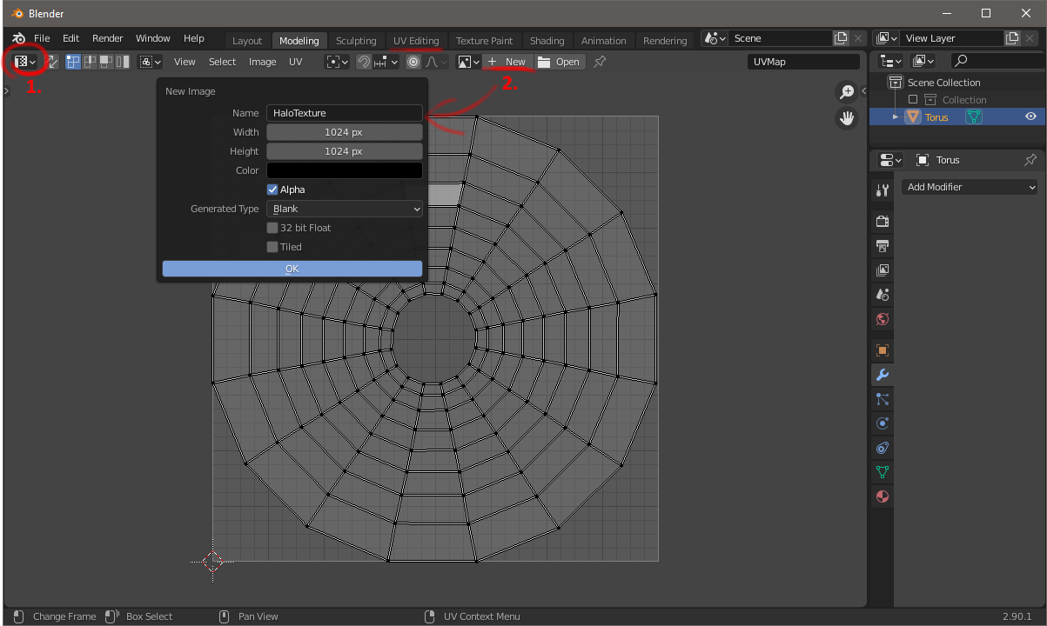Open the Generated Type dropdown
The image size is (1047, 626).
[x=345, y=209]
